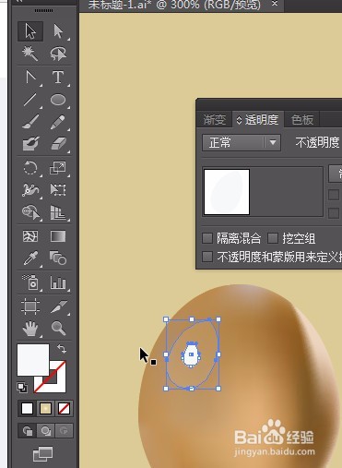Cycle panel view arrows beside 透明度
The image size is (342, 468).
[x=239, y=120]
